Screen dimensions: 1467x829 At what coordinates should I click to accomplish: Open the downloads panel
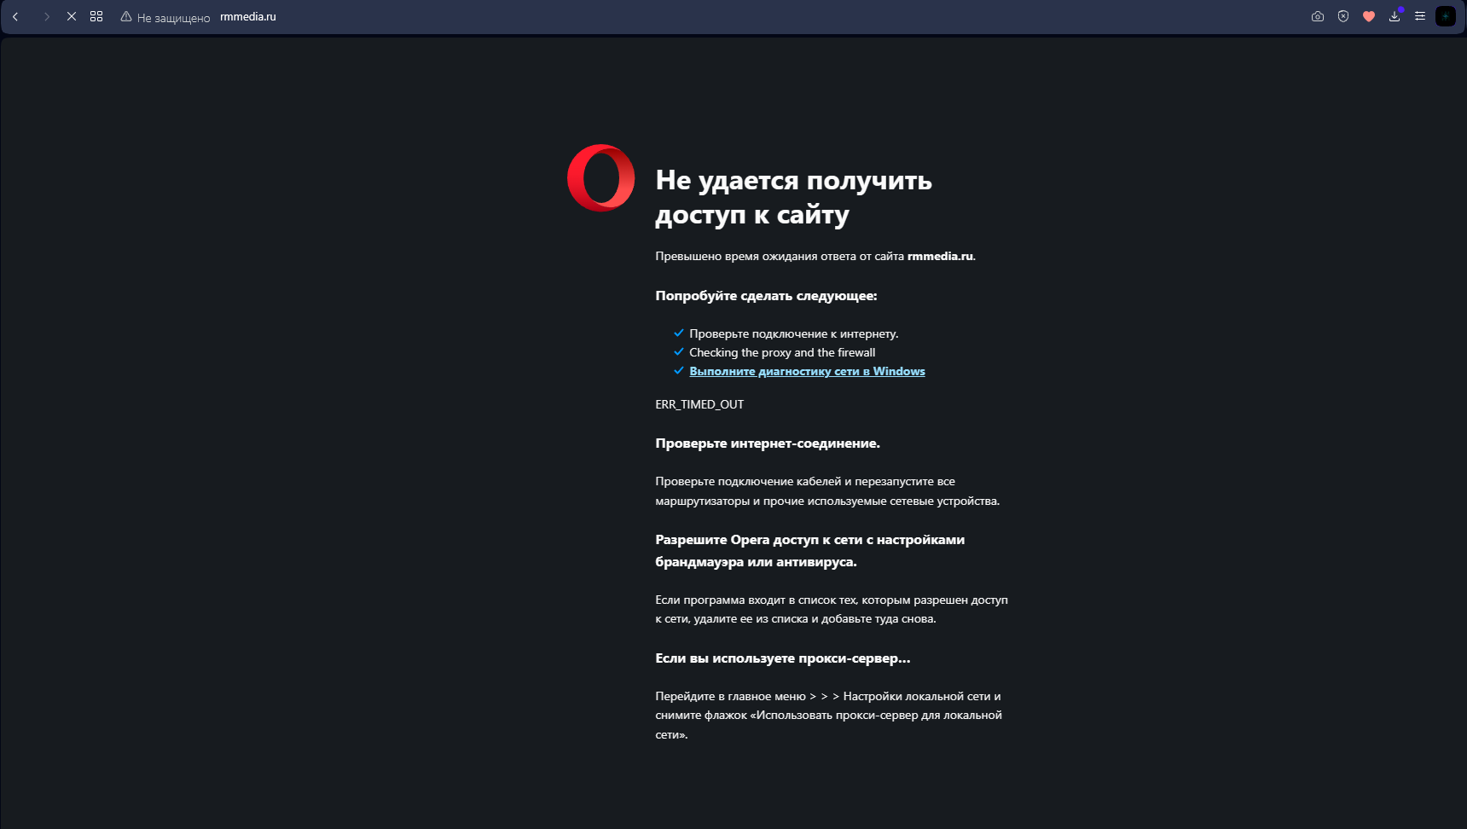(x=1395, y=16)
